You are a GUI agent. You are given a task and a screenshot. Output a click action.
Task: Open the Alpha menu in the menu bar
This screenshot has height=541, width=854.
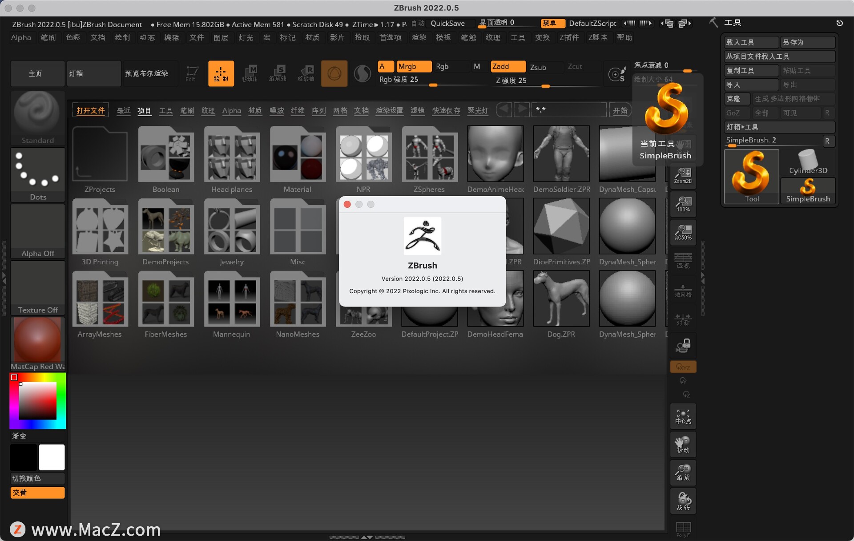pos(21,37)
